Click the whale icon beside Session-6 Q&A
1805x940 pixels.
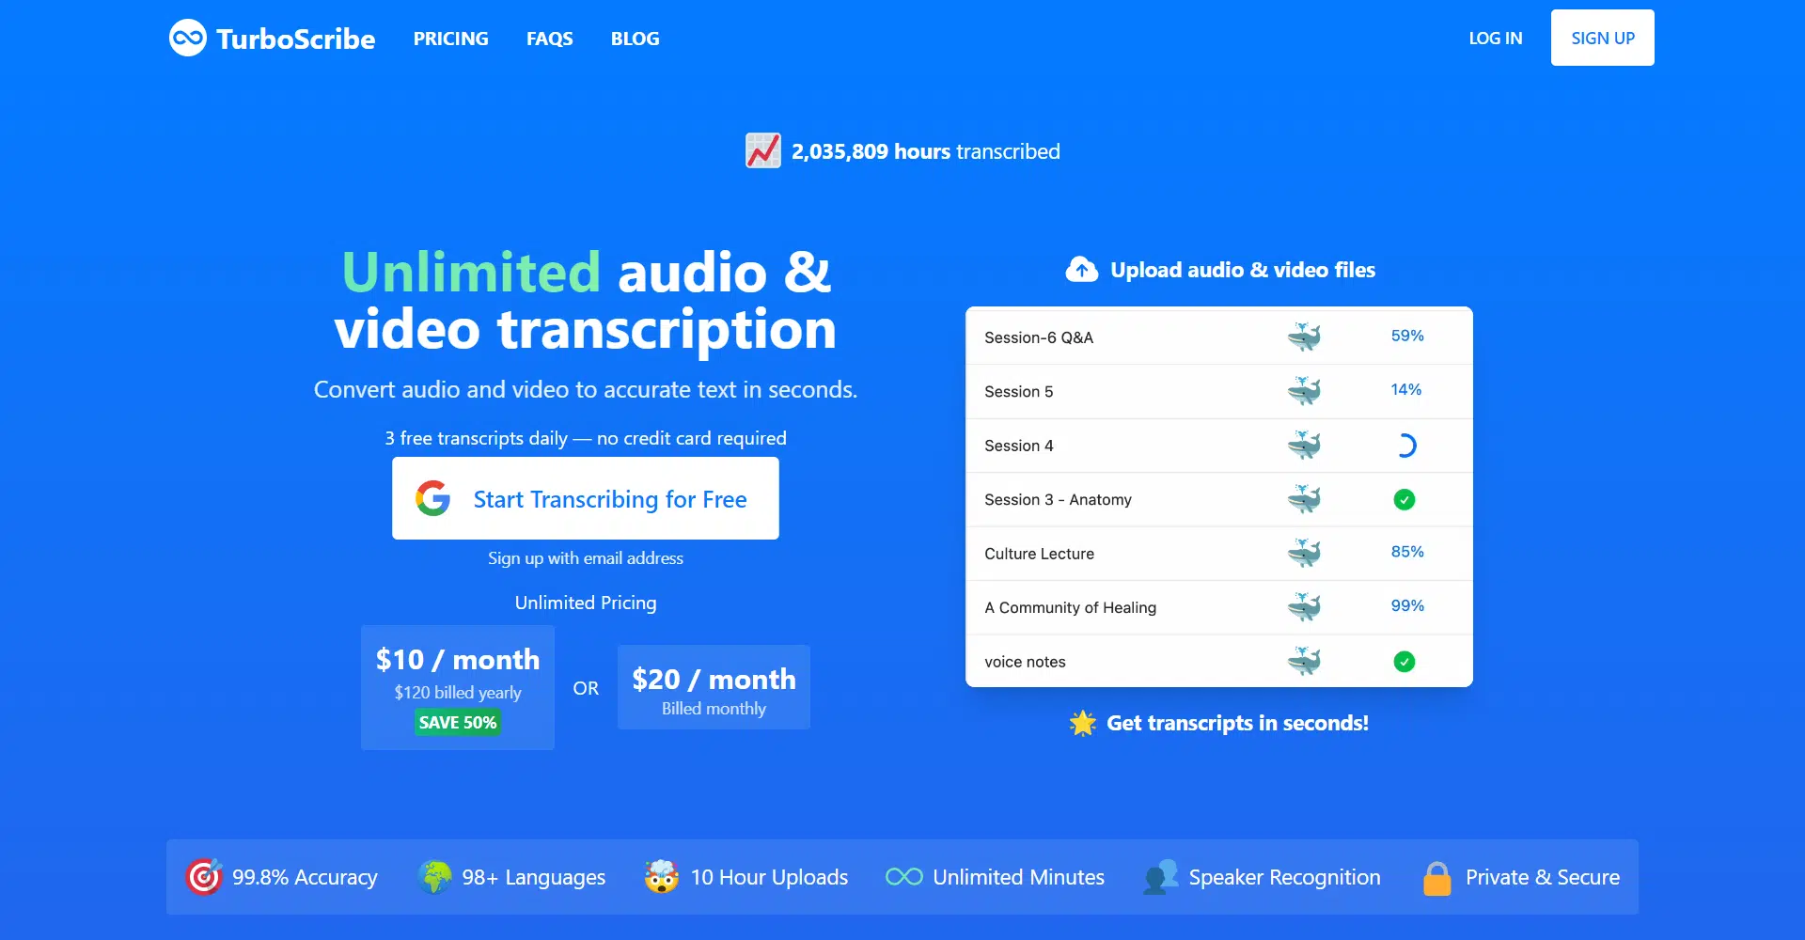(x=1304, y=337)
